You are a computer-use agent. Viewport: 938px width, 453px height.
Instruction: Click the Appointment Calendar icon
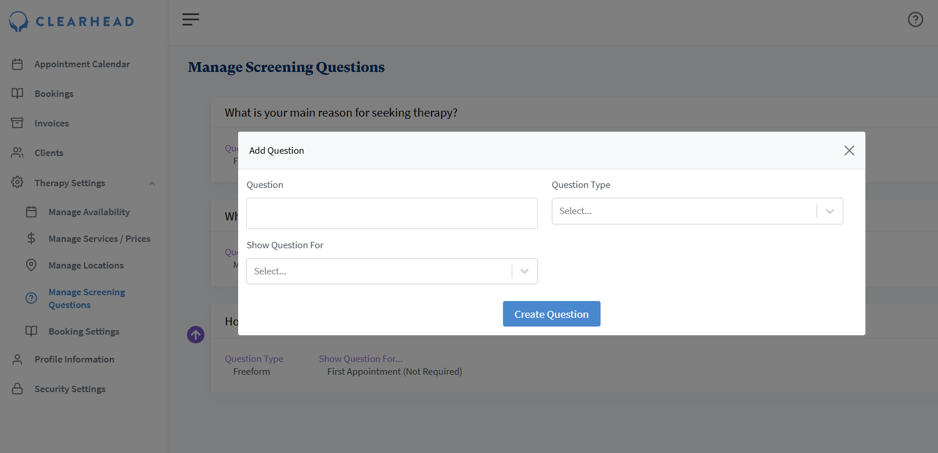point(17,64)
